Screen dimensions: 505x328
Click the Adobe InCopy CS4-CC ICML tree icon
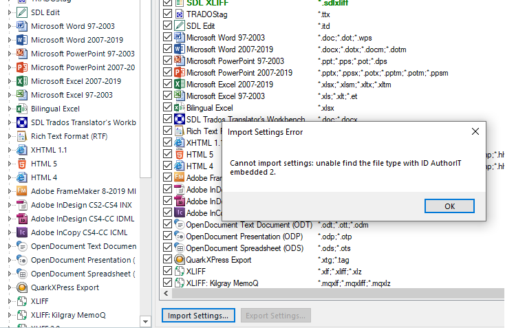(x=22, y=232)
